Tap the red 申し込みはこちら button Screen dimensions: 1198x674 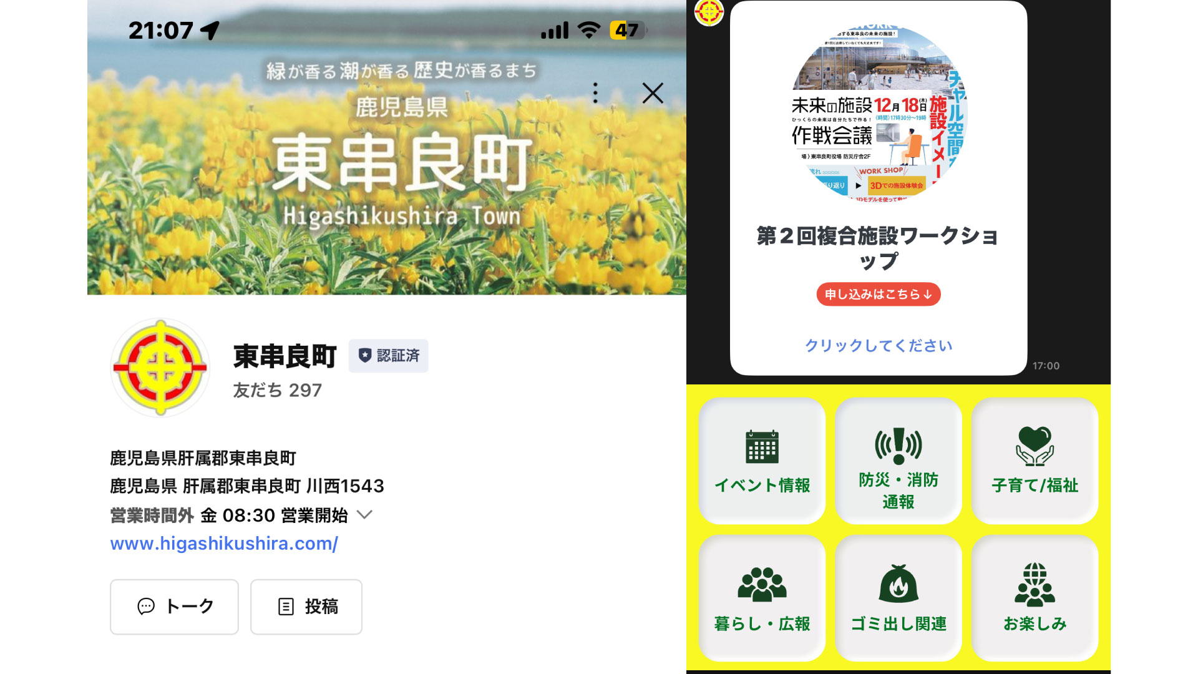878,294
